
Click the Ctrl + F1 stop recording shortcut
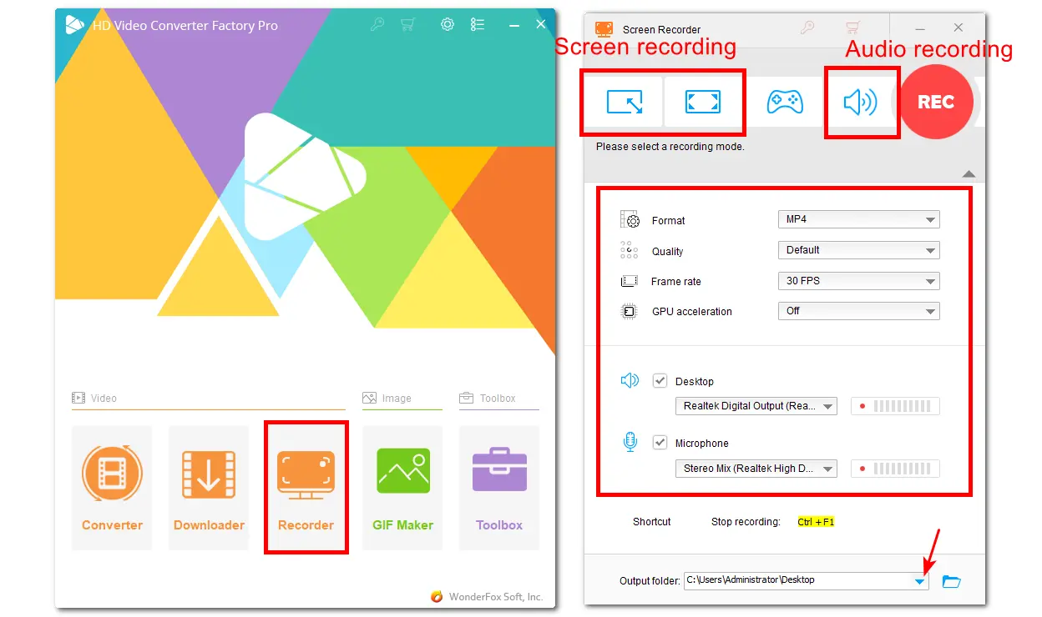pos(816,522)
